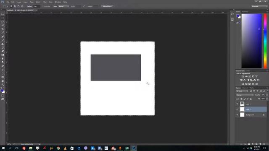Select the Path Selection tool

3,73
